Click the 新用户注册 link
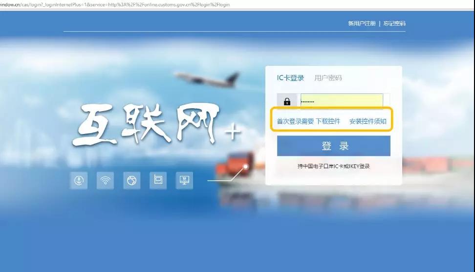 click(x=362, y=23)
